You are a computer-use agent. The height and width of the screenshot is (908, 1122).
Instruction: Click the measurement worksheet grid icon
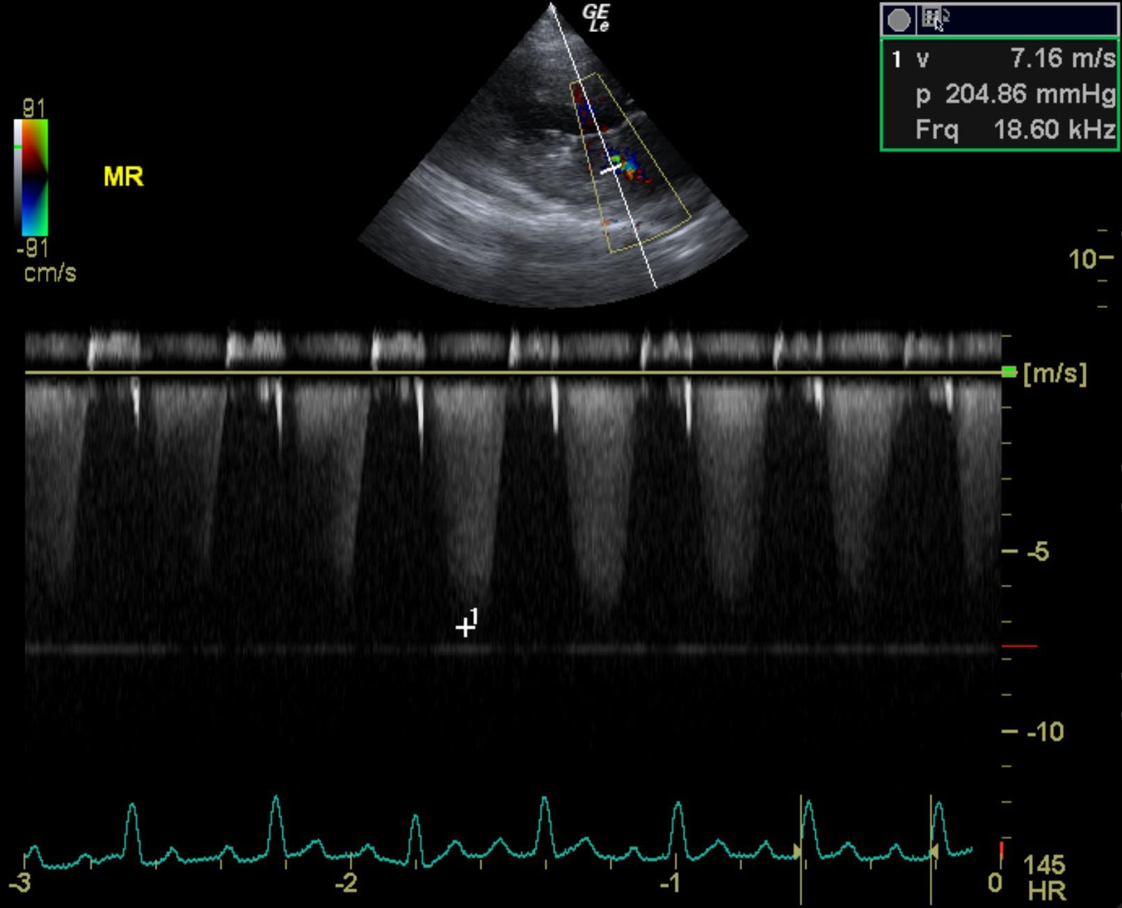coord(932,18)
